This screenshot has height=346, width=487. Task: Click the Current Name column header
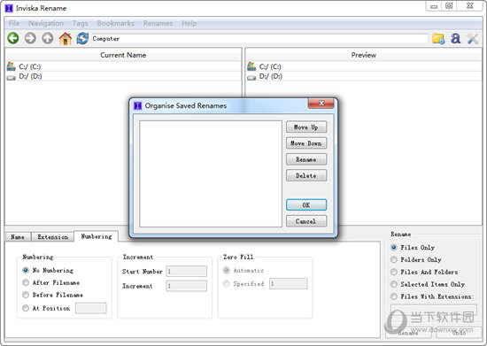123,55
